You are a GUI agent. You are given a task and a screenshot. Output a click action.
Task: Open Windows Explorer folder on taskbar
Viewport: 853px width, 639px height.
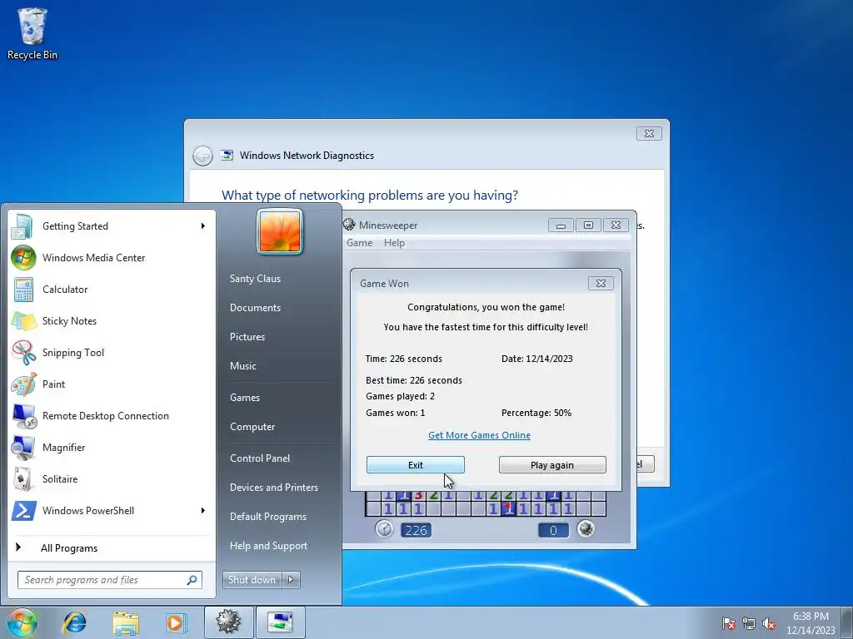pos(126,622)
